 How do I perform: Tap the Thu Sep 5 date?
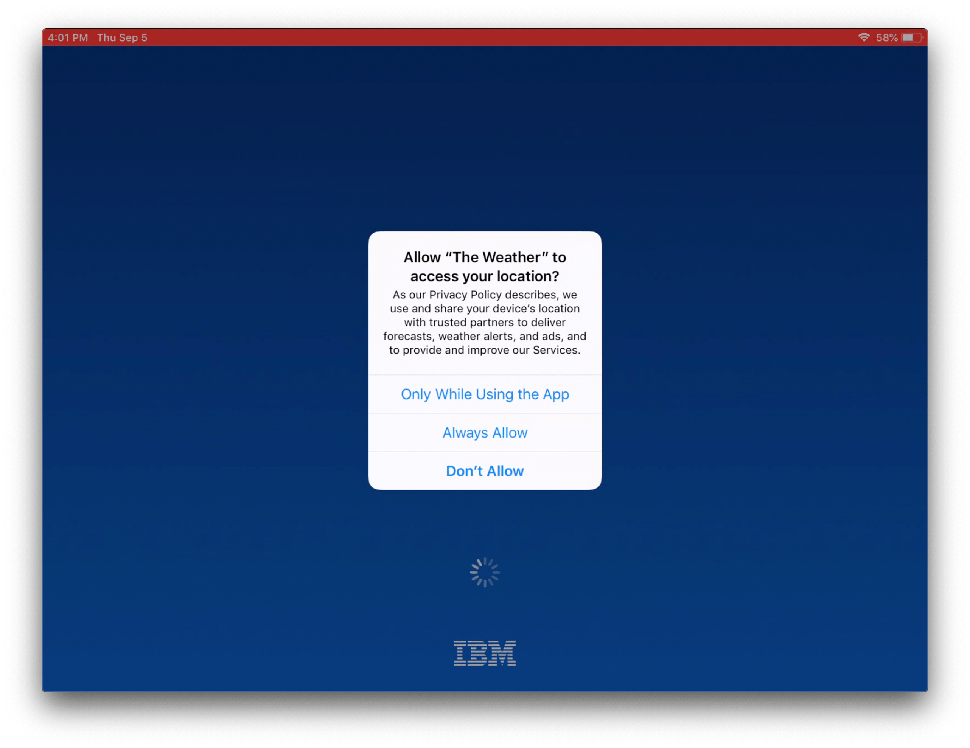pyautogui.click(x=122, y=38)
